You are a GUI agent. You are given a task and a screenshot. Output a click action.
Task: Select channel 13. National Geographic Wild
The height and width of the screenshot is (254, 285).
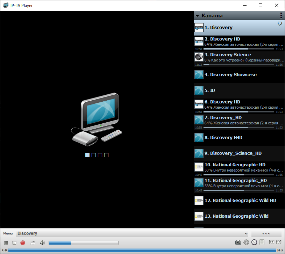point(239,216)
